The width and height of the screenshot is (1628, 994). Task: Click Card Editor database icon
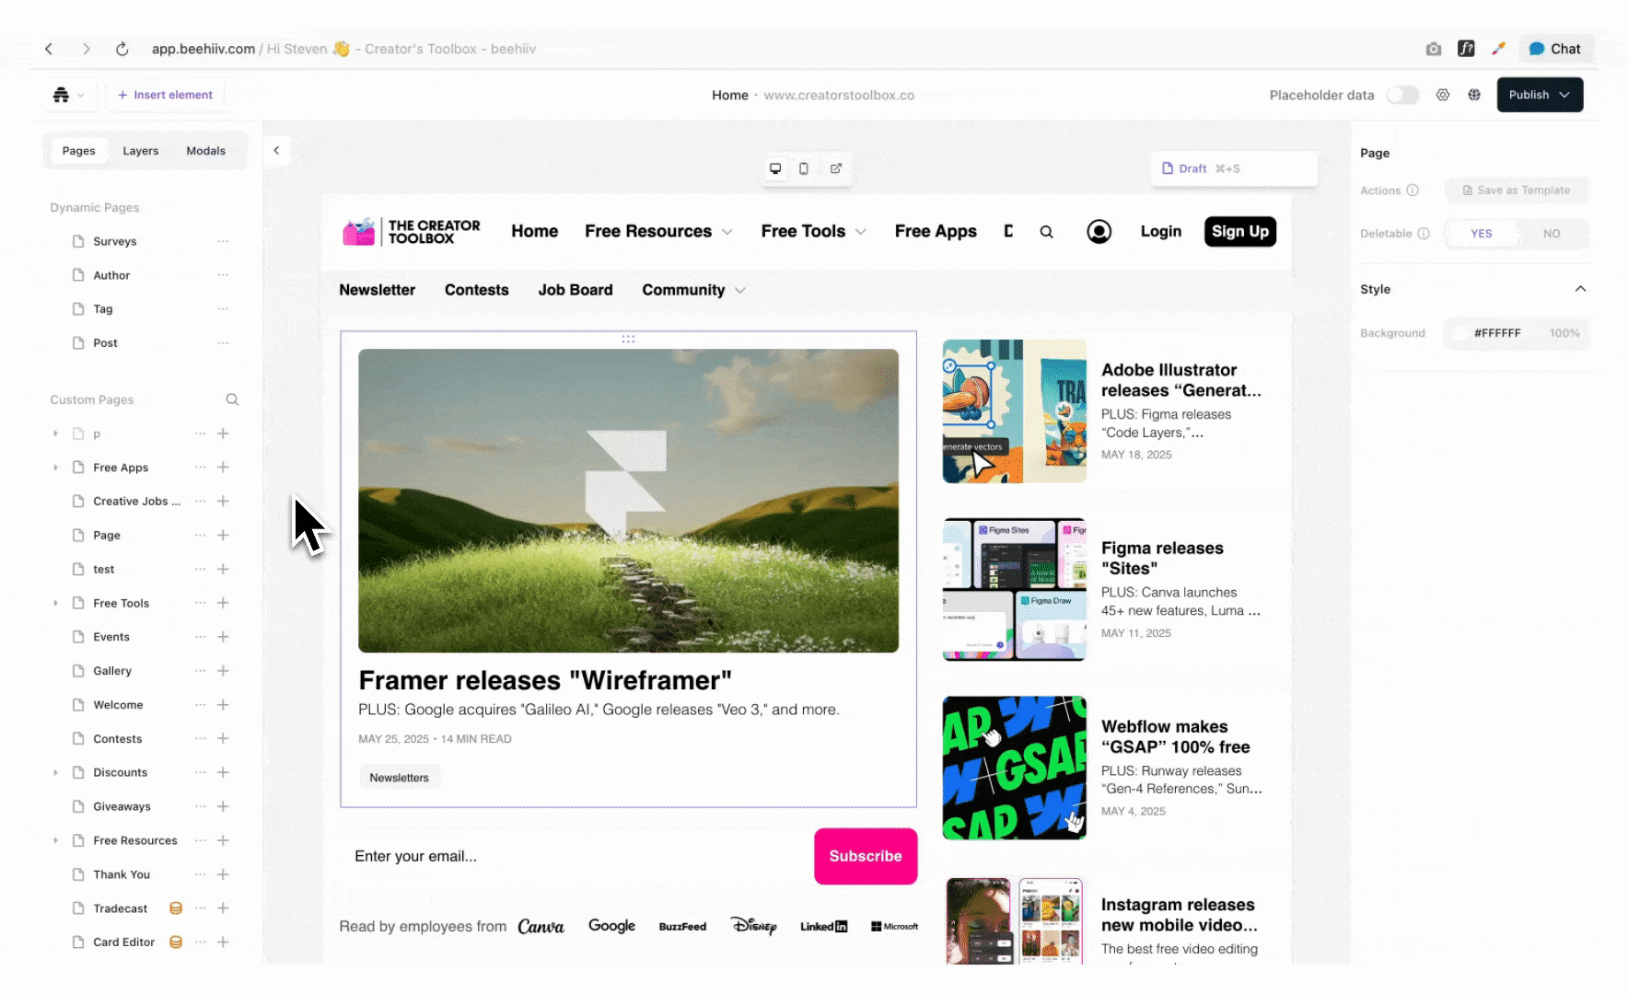coord(176,942)
